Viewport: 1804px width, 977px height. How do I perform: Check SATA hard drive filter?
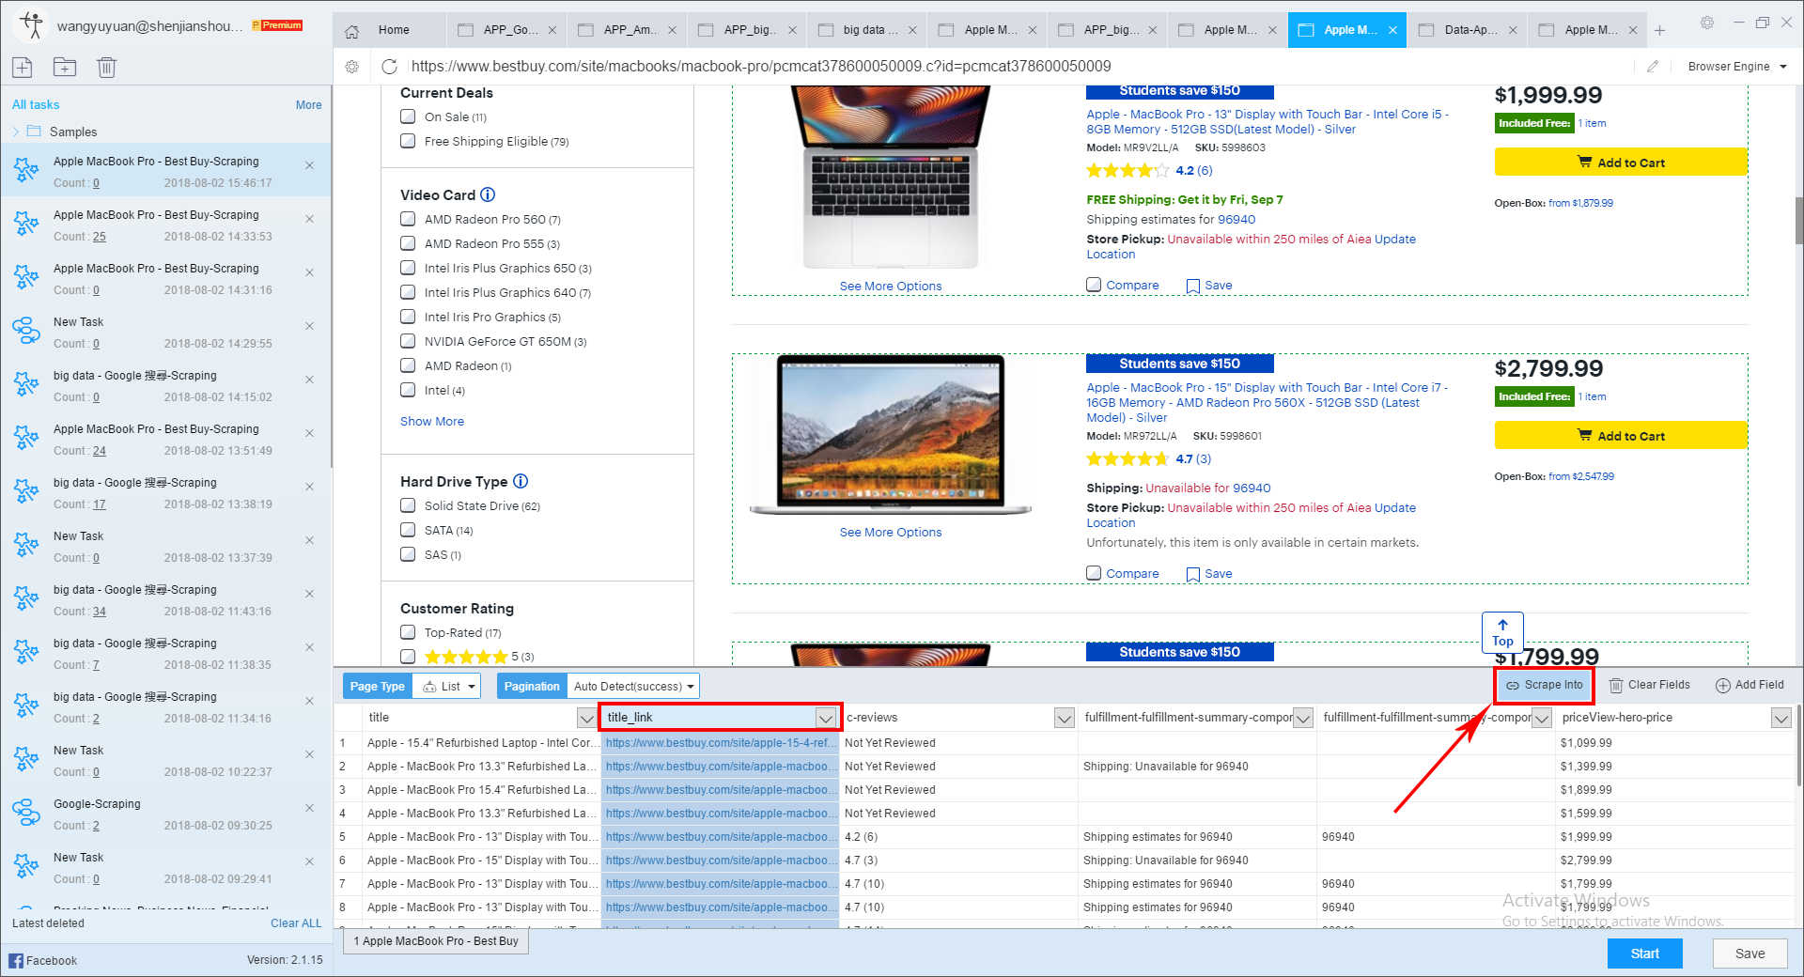(x=408, y=530)
